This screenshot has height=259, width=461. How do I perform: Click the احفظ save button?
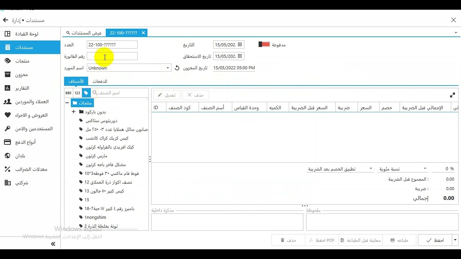coord(435,240)
